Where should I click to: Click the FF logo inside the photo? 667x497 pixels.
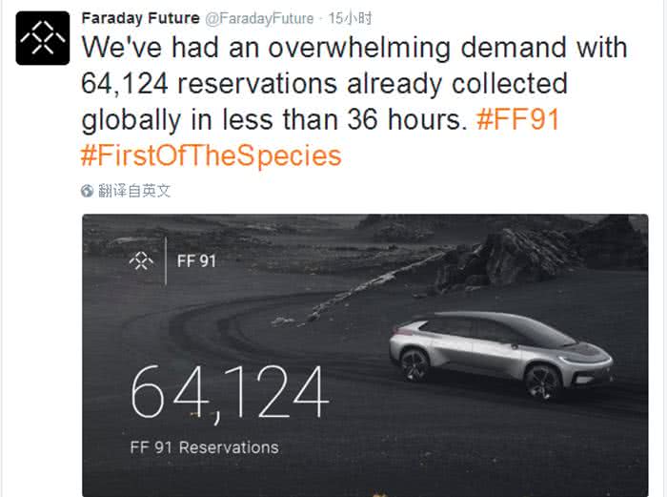[x=141, y=260]
